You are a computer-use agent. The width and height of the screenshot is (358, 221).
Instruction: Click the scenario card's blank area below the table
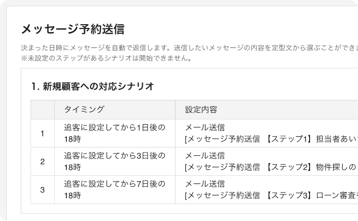(190, 209)
